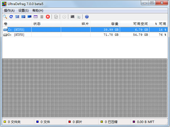
Task: Click the blue 文件 legend swatch
Action: [x=37, y=122]
